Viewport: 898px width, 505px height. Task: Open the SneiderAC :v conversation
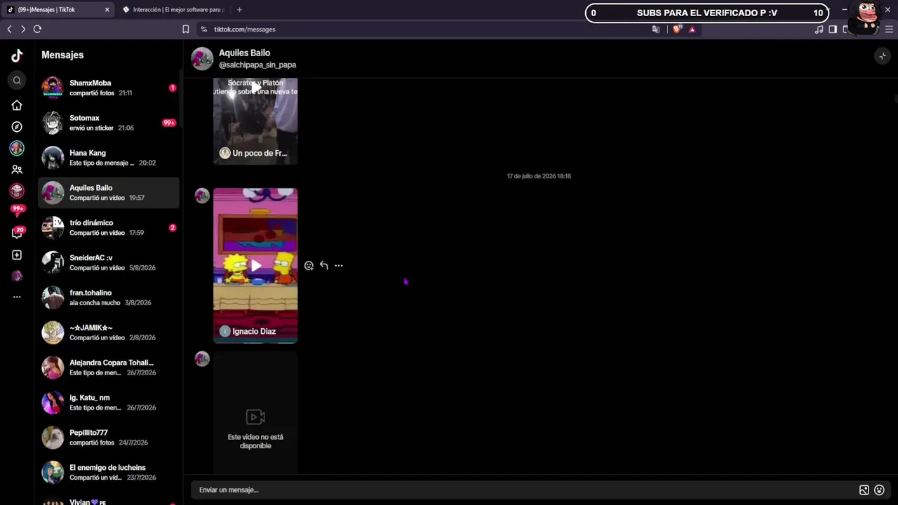coord(109,262)
